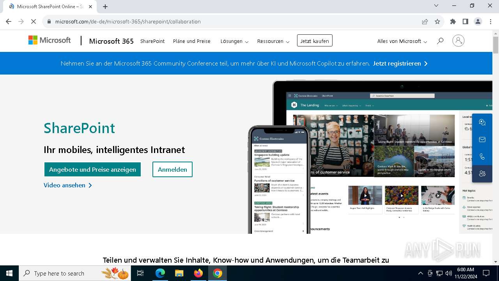
Task: Click the Microsoft 365 header link
Action: 111,41
